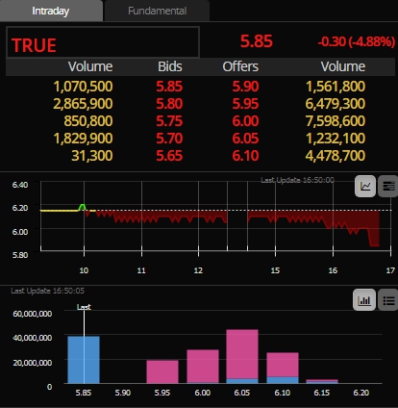Click bid volume 1,070,500

point(83,87)
